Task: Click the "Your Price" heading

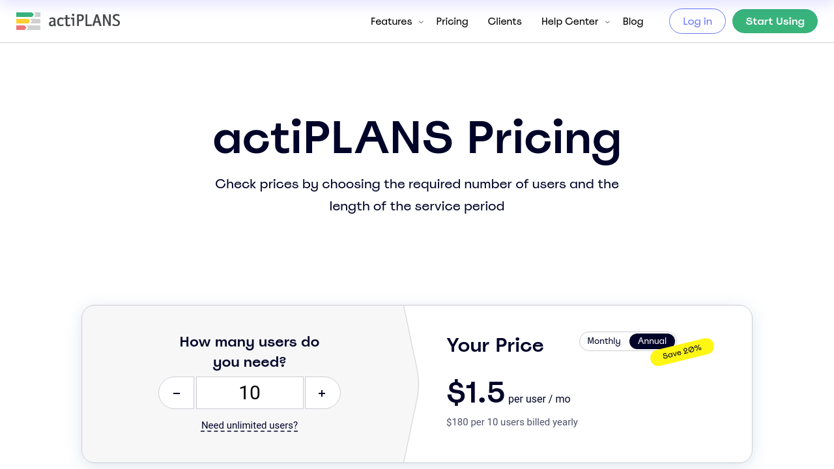Action: (495, 345)
